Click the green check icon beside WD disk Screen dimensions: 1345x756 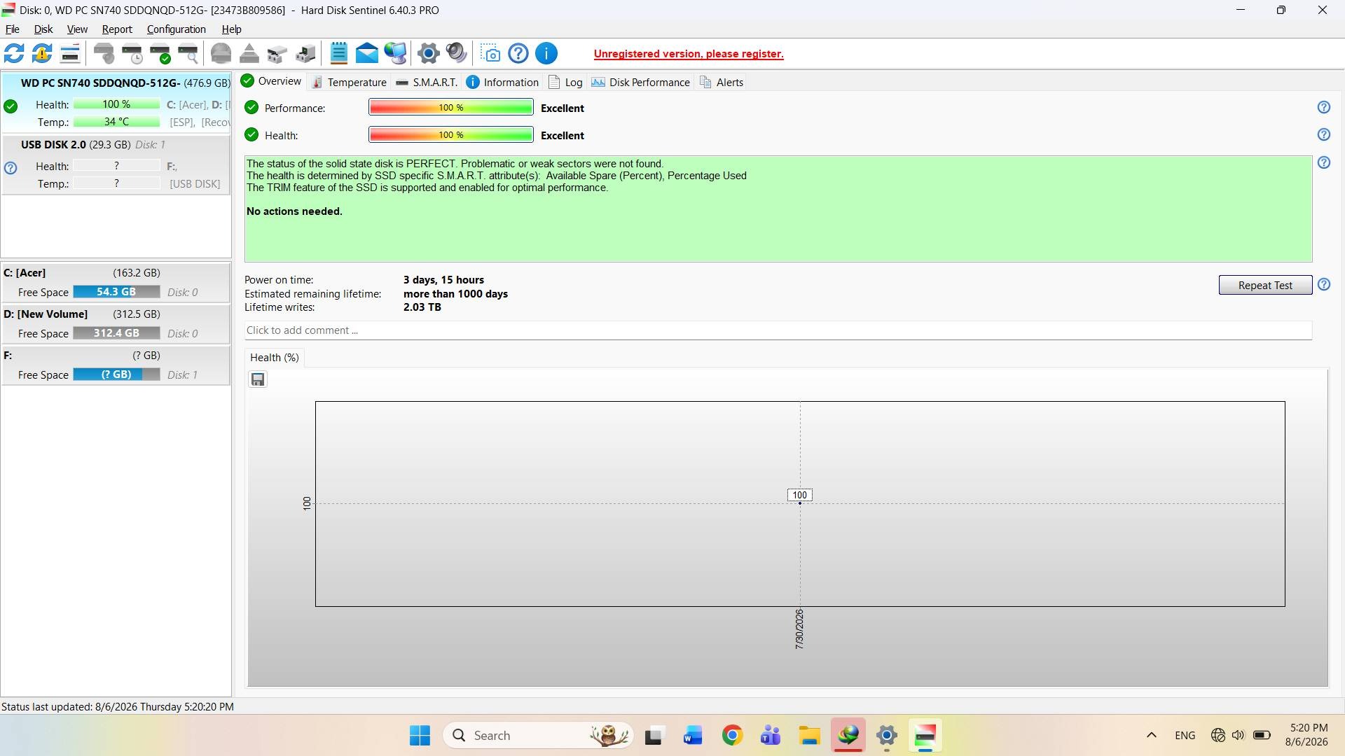tap(11, 106)
